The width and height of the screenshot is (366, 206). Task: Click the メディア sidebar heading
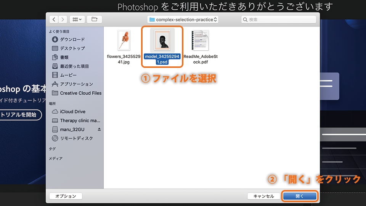point(56,159)
